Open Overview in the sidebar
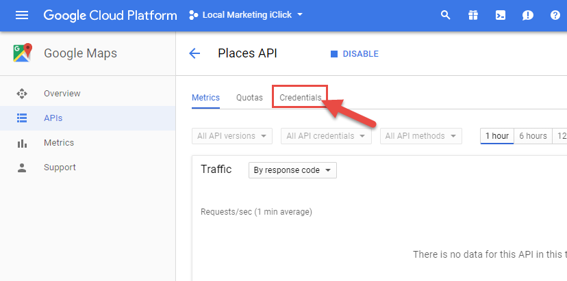This screenshot has width=567, height=281. click(88, 94)
